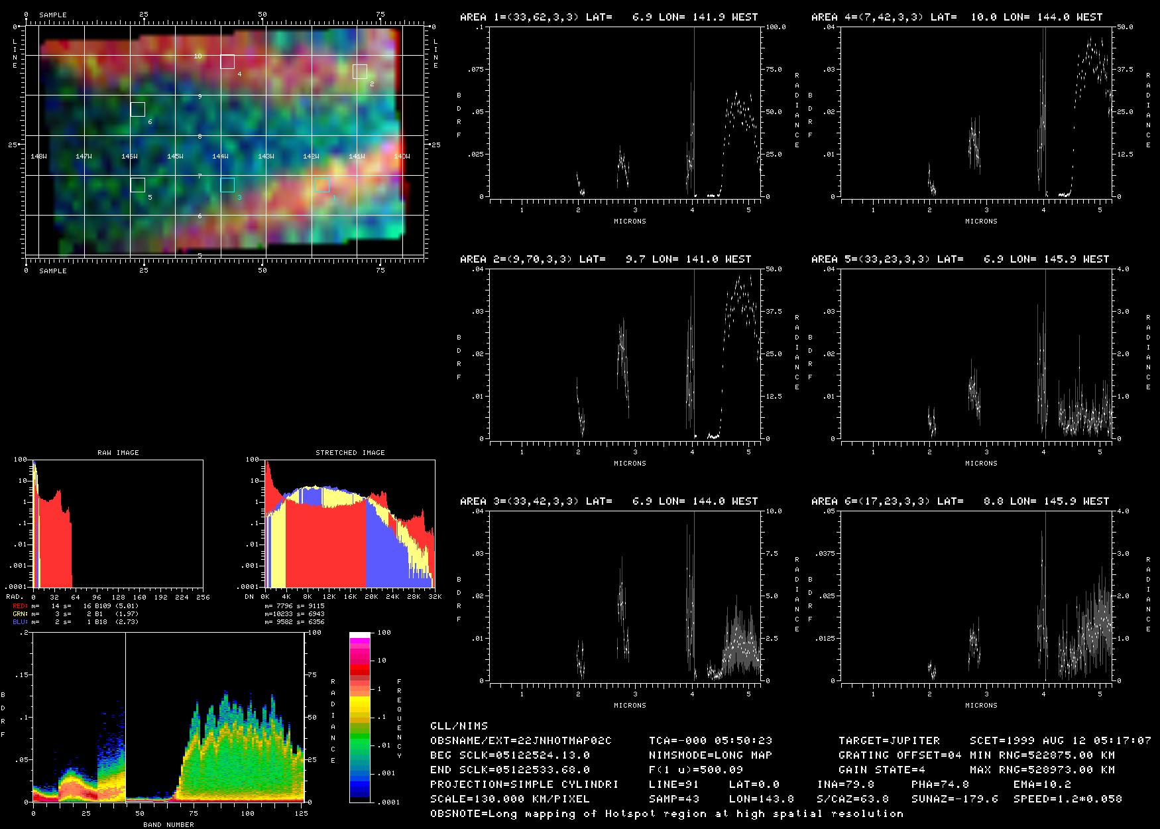The width and height of the screenshot is (1160, 829).
Task: Pick the Area 6 square marker
Action: tap(138, 109)
